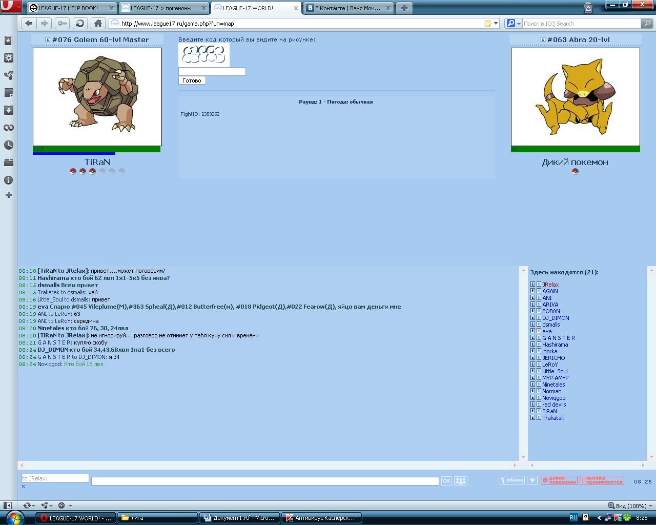This screenshot has height=525, width=656.
Task: Toggle the sidebar panel button in status bar
Action: click(x=7, y=506)
